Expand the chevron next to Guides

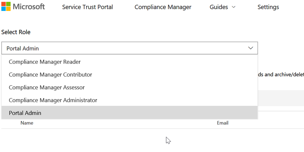click(233, 7)
